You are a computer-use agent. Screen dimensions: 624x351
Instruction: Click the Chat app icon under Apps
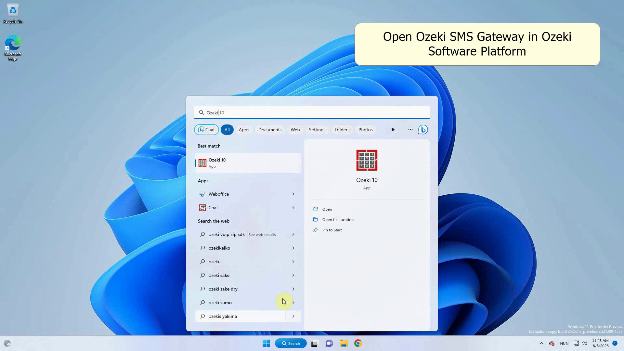[202, 208]
